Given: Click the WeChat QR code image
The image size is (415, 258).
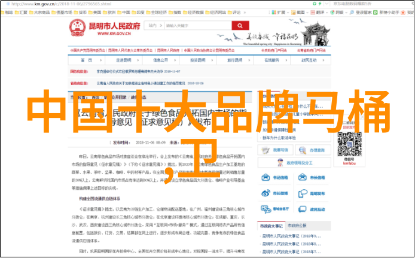Looking at the screenshot, I should [349, 144].
